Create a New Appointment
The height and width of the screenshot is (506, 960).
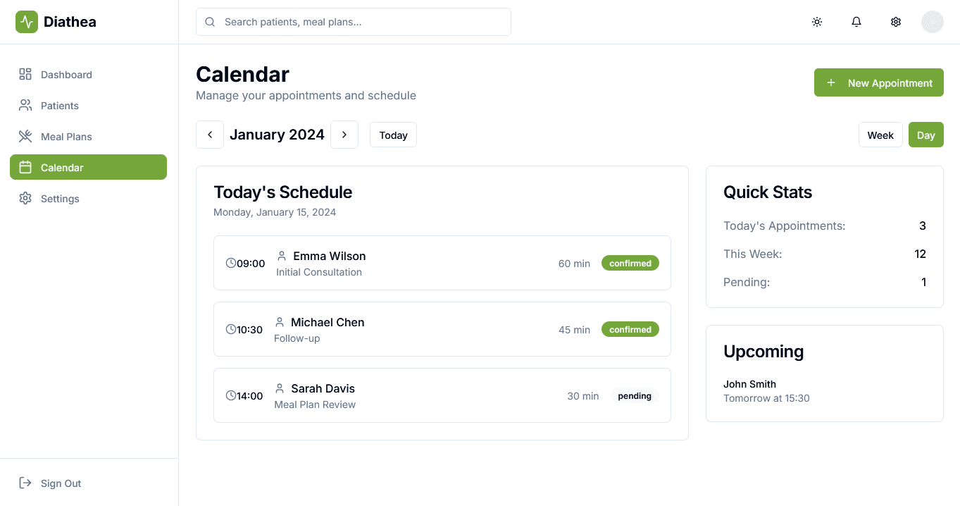878,82
